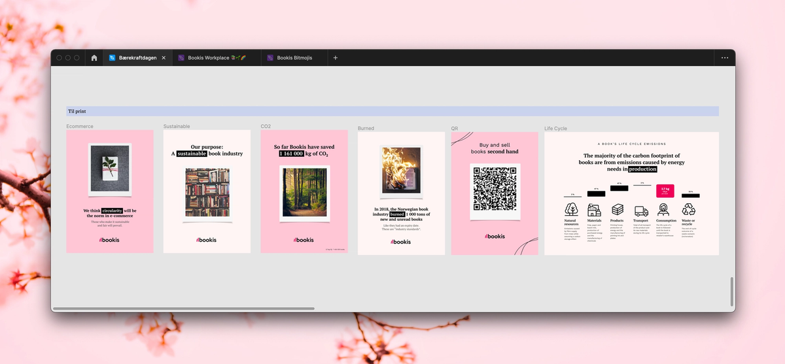785x364 pixels.
Task: Click the Consumption reader icon
Action: [664, 210]
